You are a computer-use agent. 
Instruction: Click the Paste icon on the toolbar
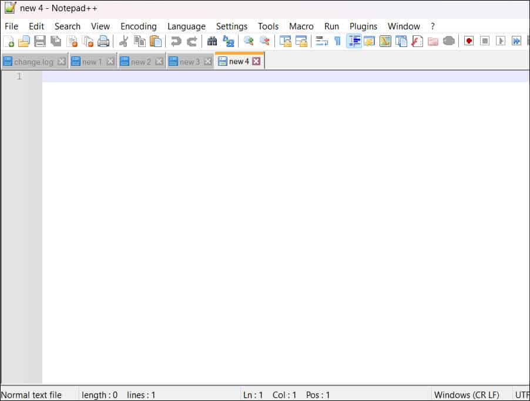pos(156,41)
